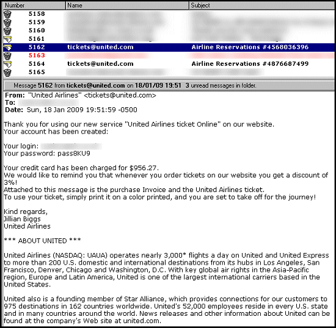
Task: Click the envelope icon beside message 5164
Action: pos(7,64)
